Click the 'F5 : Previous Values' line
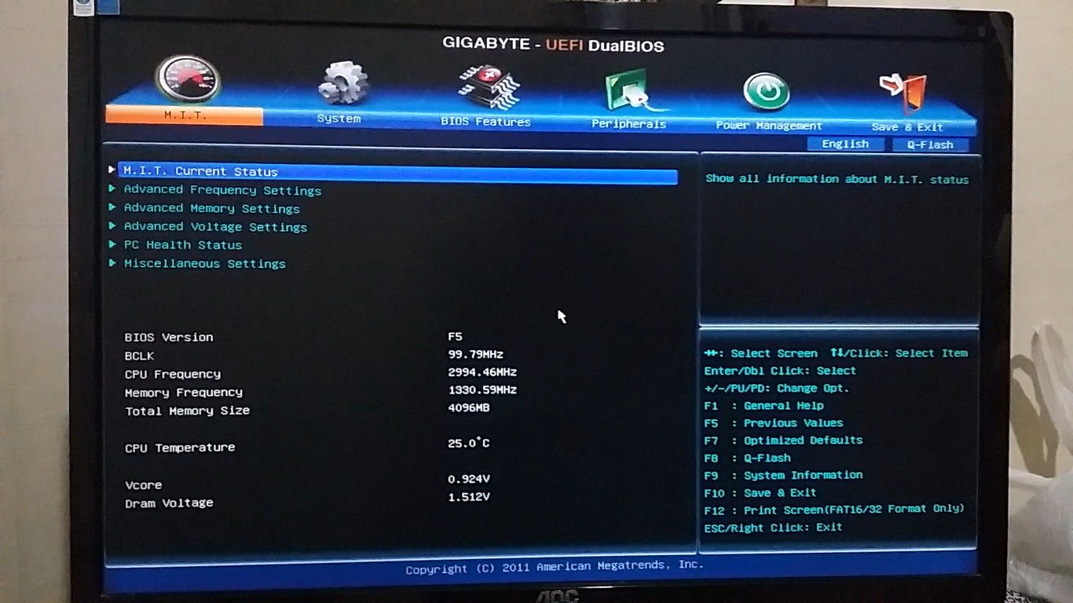 pyautogui.click(x=774, y=423)
